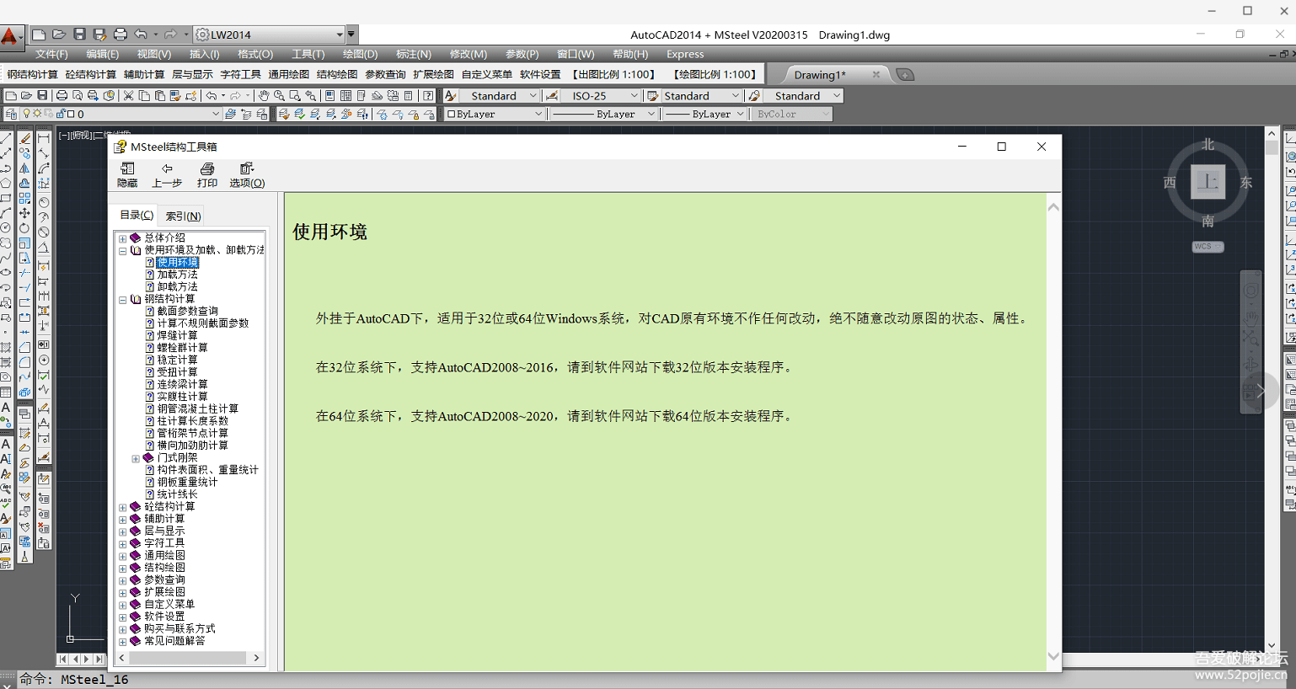Collapse the 钢结构计算 tree node
The width and height of the screenshot is (1296, 689).
click(x=123, y=299)
